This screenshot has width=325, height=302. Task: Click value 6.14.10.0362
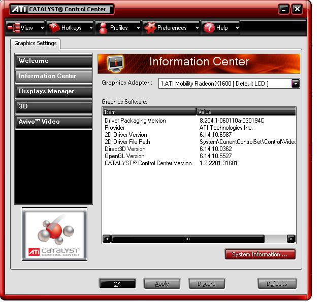tap(215, 149)
